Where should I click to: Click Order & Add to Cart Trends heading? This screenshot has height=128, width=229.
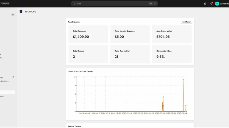80,71
